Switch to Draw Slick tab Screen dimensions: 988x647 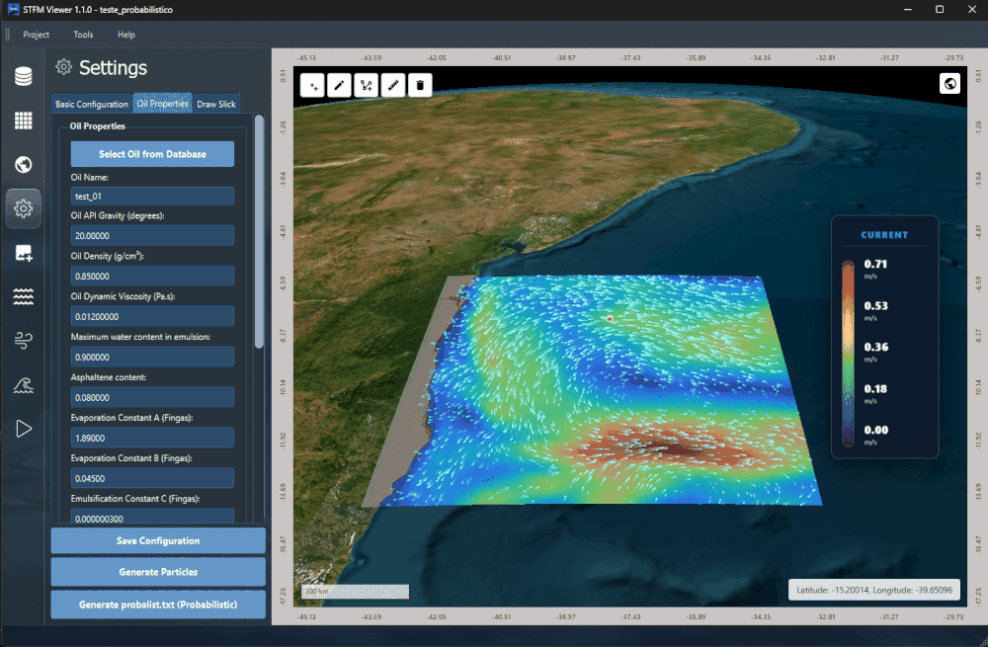(x=216, y=104)
